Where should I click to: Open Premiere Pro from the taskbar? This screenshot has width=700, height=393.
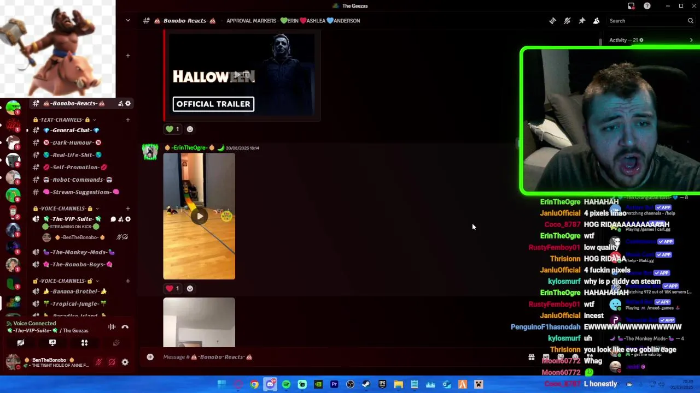(x=334, y=384)
